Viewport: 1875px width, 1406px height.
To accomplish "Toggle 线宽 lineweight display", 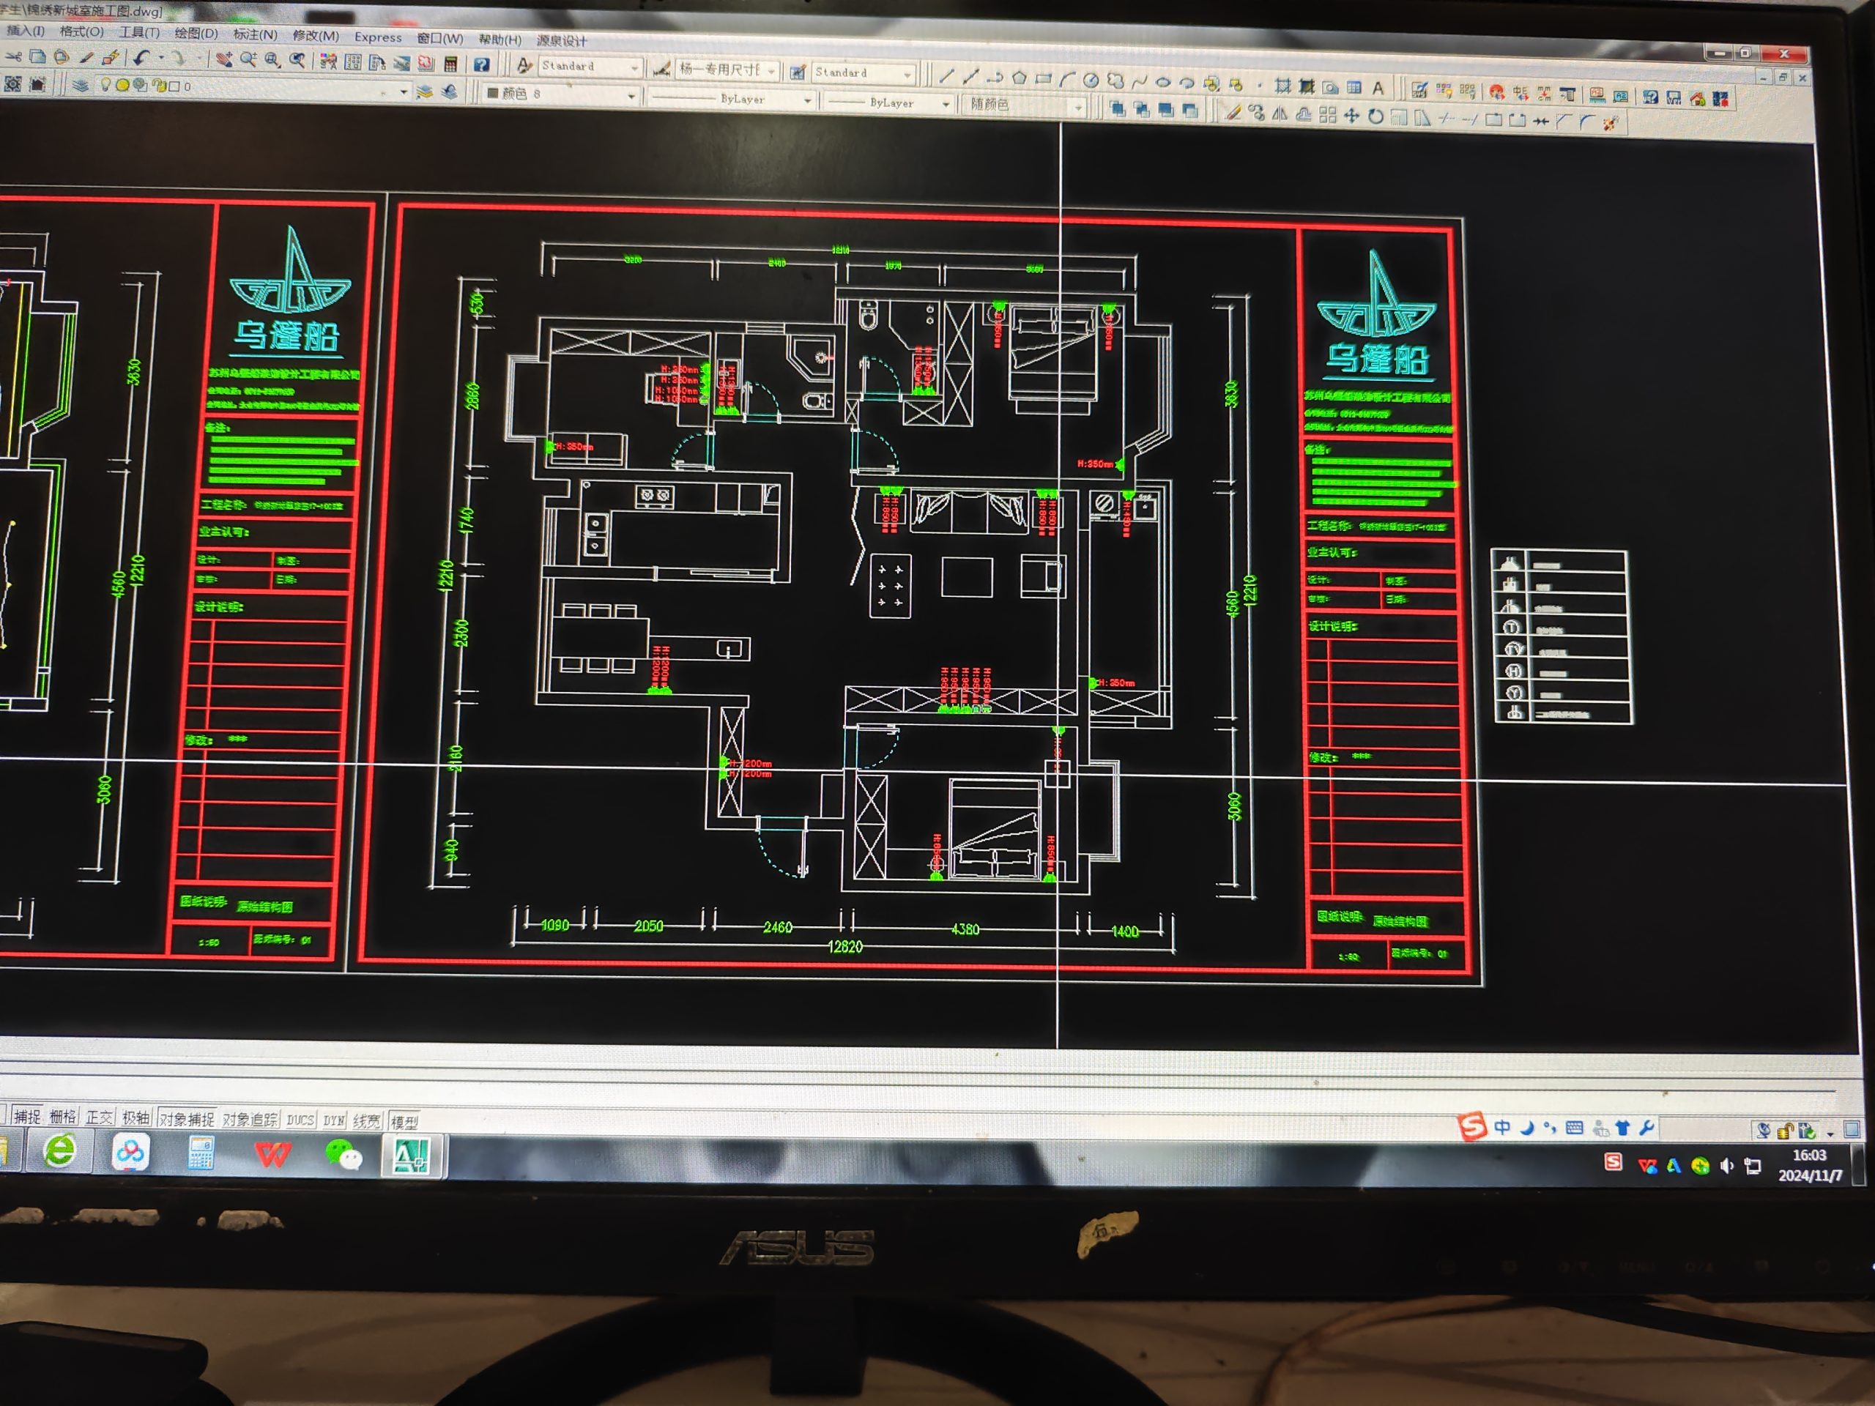I will 366,1121.
